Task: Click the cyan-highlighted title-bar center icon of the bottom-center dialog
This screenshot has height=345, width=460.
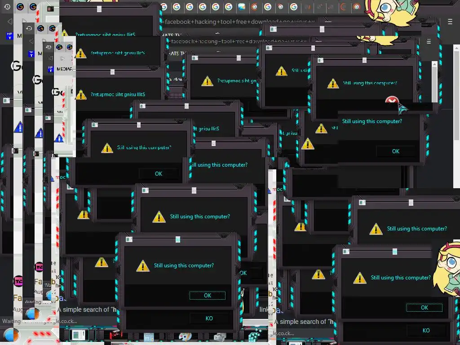Action: (178, 240)
